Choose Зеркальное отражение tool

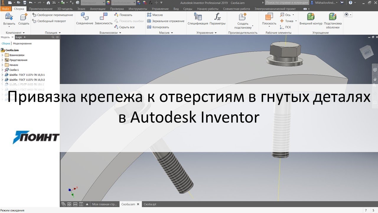click(x=166, y=21)
